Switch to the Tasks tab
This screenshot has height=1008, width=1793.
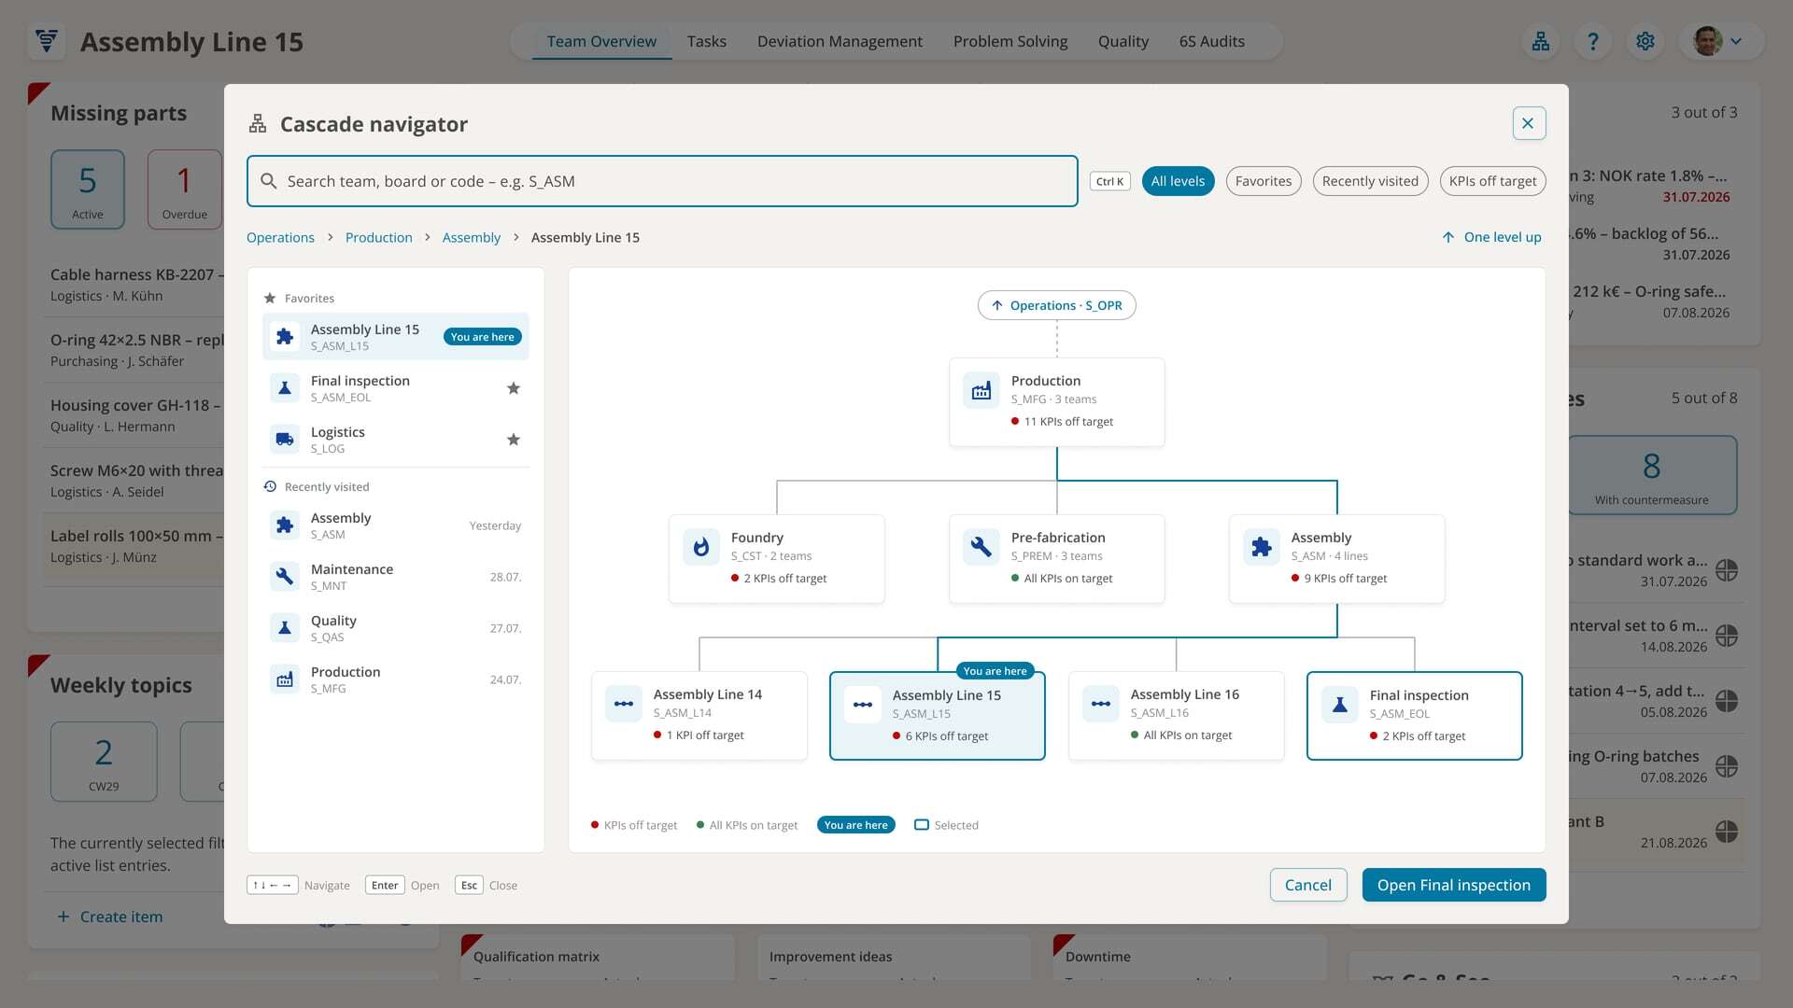point(706,41)
